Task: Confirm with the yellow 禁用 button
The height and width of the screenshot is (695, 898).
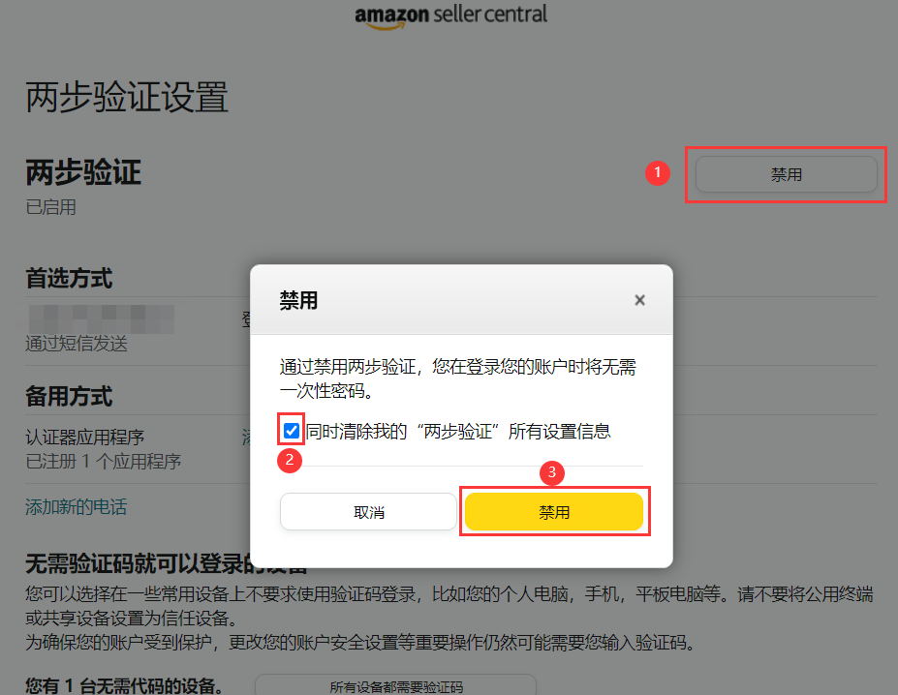Action: [554, 512]
